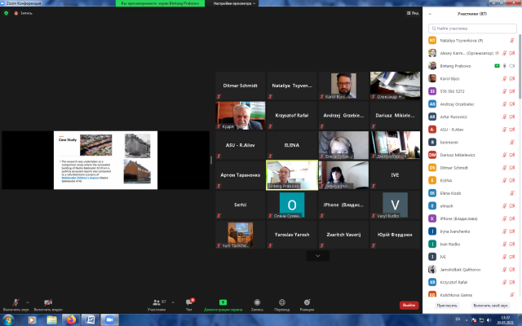Select Dariusz Mikielewicz in the participant list
Viewport: 522px width, 326px height.
[472, 155]
